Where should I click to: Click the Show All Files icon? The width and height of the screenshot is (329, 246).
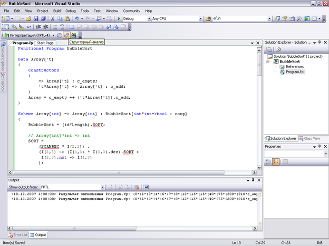coord(277,50)
